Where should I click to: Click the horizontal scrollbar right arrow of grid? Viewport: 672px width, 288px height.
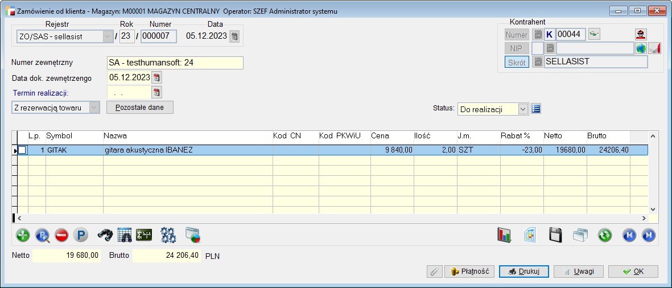pos(644,218)
